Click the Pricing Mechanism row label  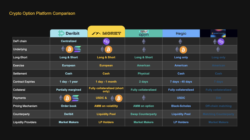(25, 106)
